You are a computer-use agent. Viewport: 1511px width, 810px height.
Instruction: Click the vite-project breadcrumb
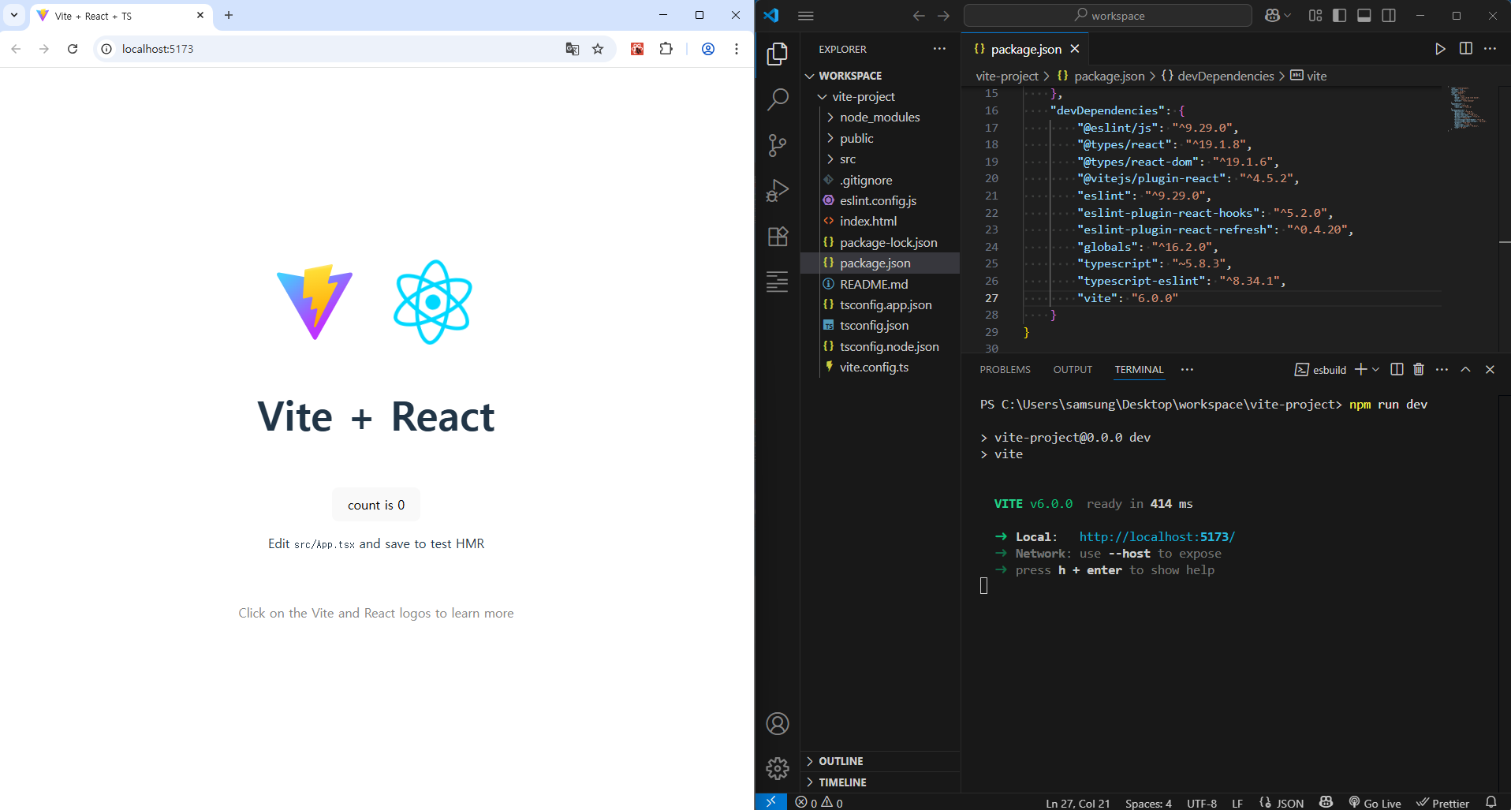pyautogui.click(x=1007, y=76)
